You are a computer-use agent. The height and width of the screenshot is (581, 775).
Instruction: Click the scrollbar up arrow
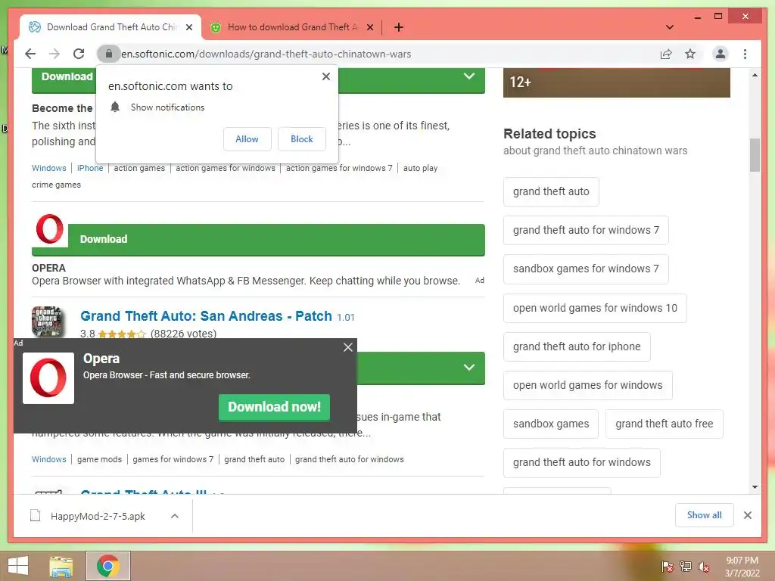tap(755, 75)
